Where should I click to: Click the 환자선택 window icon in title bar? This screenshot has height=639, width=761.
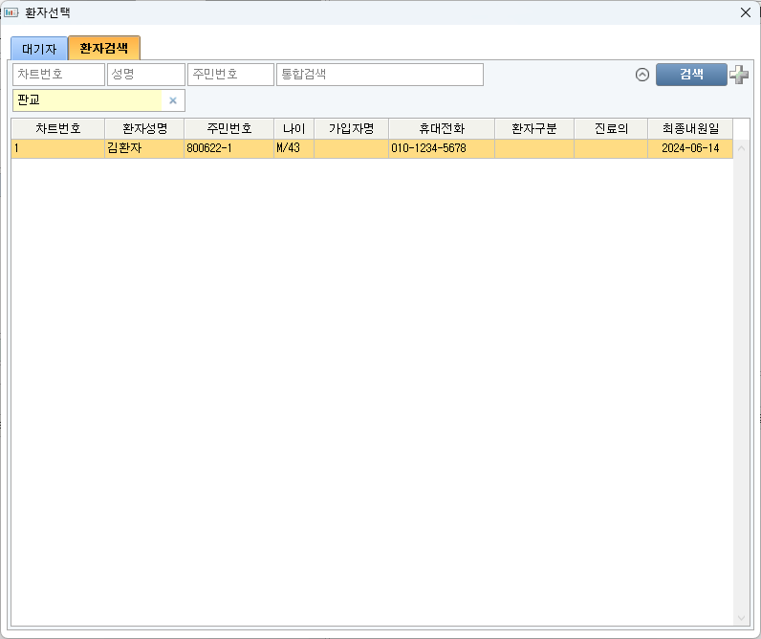click(11, 12)
